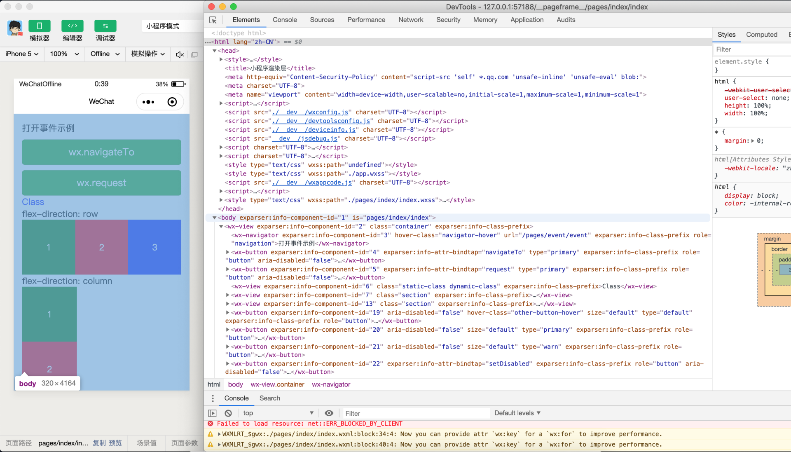Viewport: 791px width, 452px height.
Task: Click the detach simulator window icon
Action: tap(194, 54)
